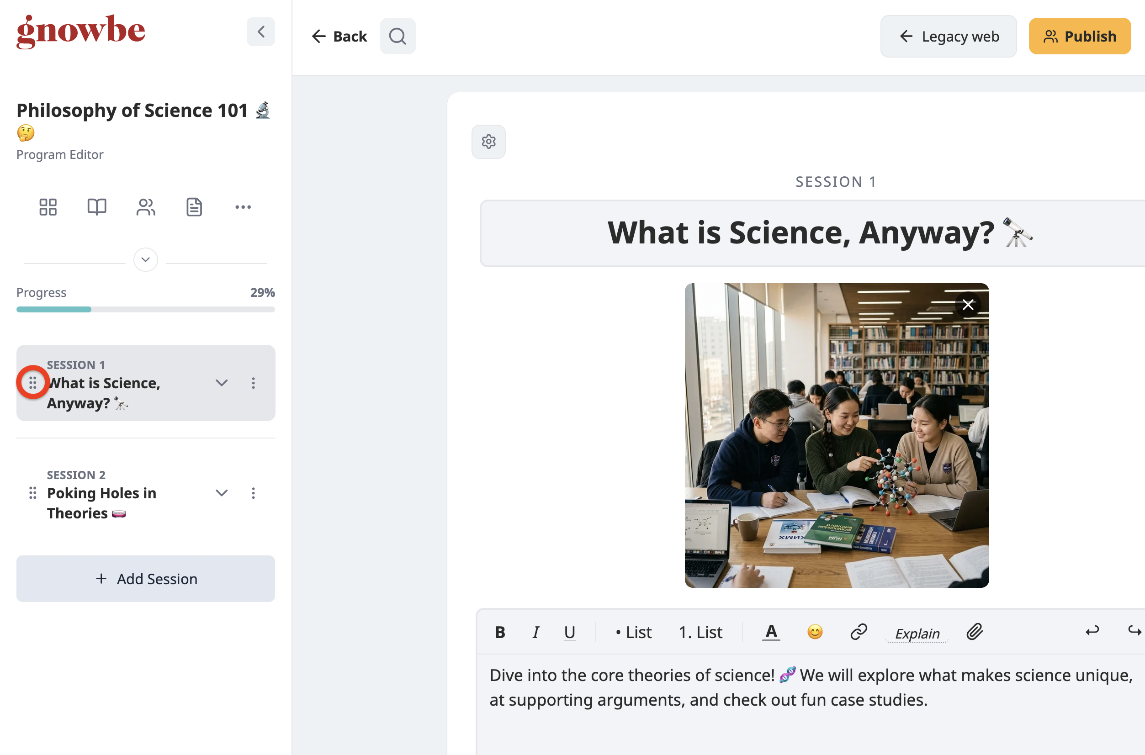Screen dimensions: 1145x755
Task: Click the session description text area
Action: click(x=811, y=704)
